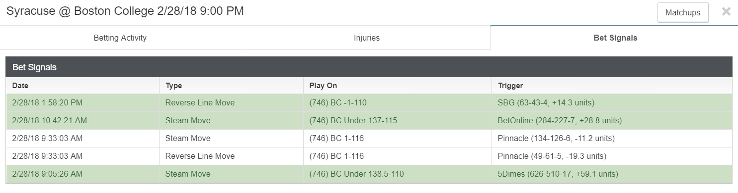738x193 pixels.
Task: Switch to the Injuries tab
Action: click(x=367, y=38)
